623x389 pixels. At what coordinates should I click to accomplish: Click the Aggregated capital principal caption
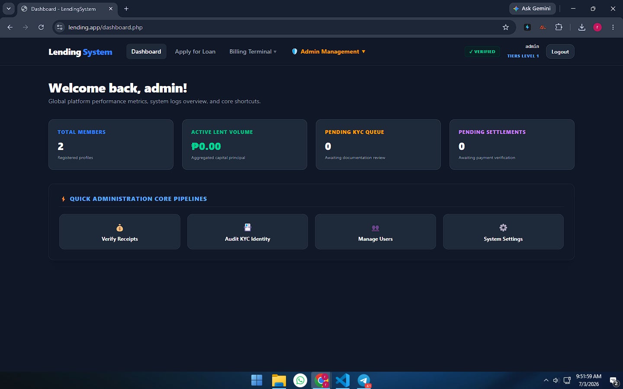[218, 158]
